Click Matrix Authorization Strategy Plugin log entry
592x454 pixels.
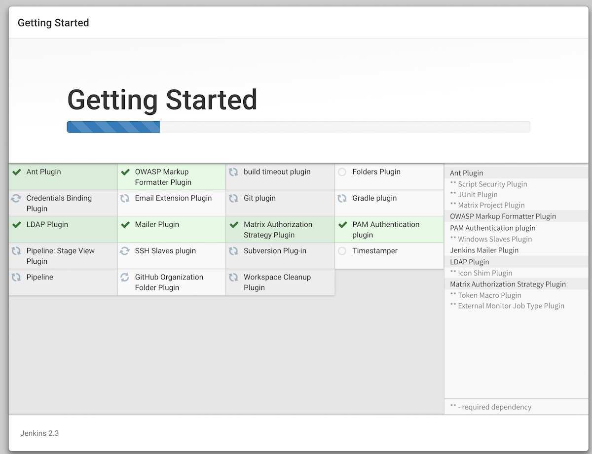pos(508,284)
